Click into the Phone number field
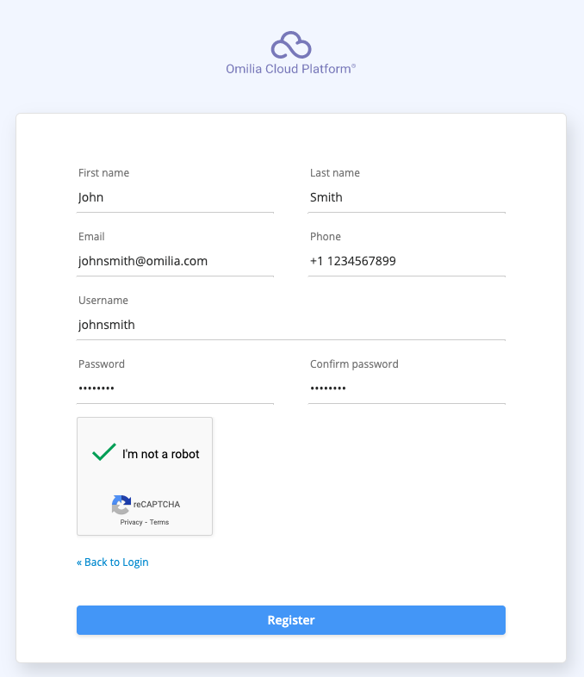Image resolution: width=584 pixels, height=677 pixels. [x=407, y=261]
